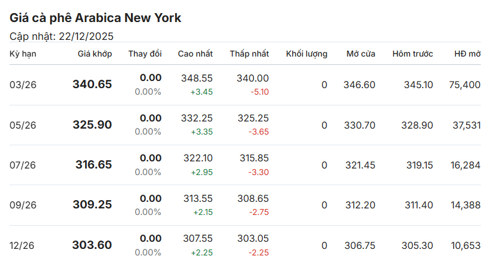491x262 pixels.
Task: Click the 'Mở cửa' column header
Action: click(361, 54)
